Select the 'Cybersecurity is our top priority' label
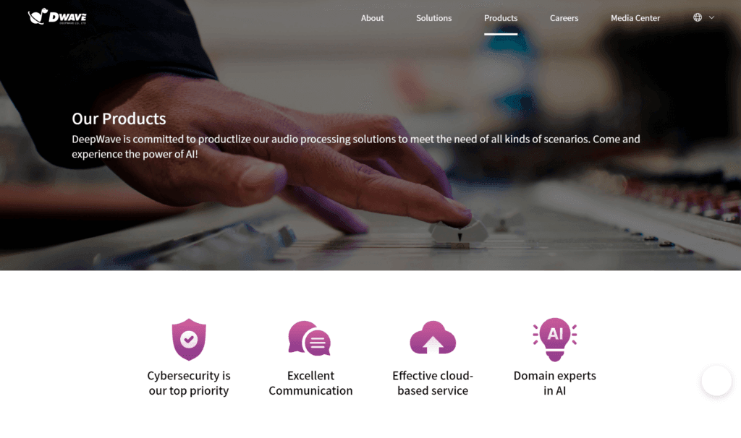This screenshot has width=741, height=438. pyautogui.click(x=189, y=383)
